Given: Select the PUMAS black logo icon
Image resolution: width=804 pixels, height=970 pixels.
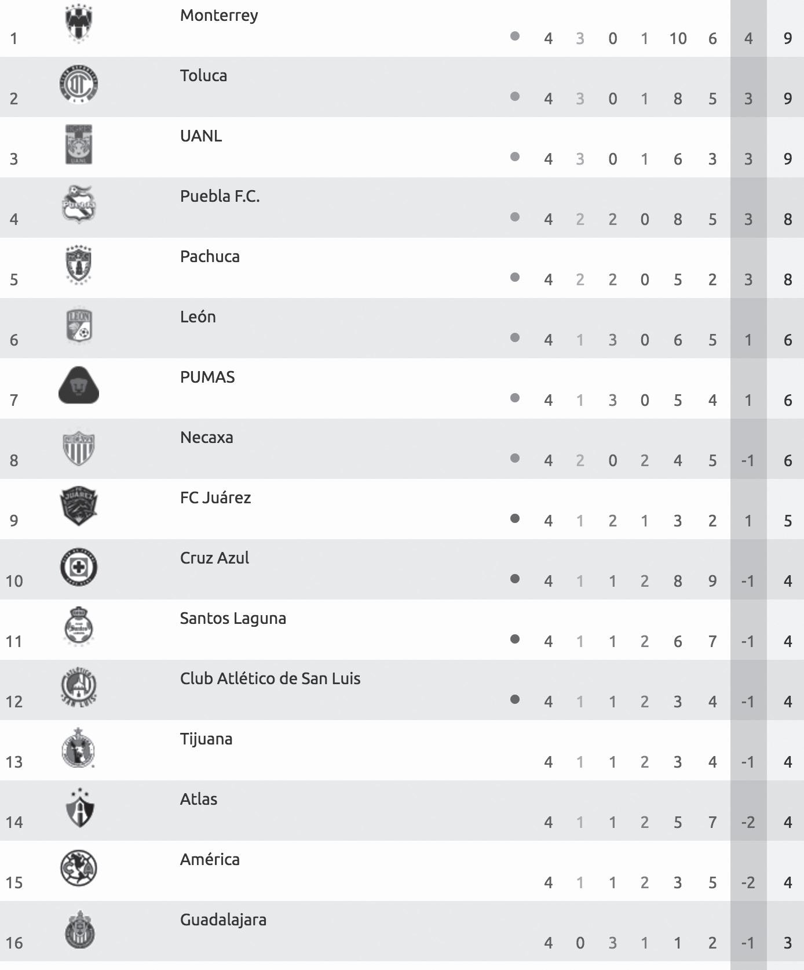Looking at the screenshot, I should coord(79,385).
